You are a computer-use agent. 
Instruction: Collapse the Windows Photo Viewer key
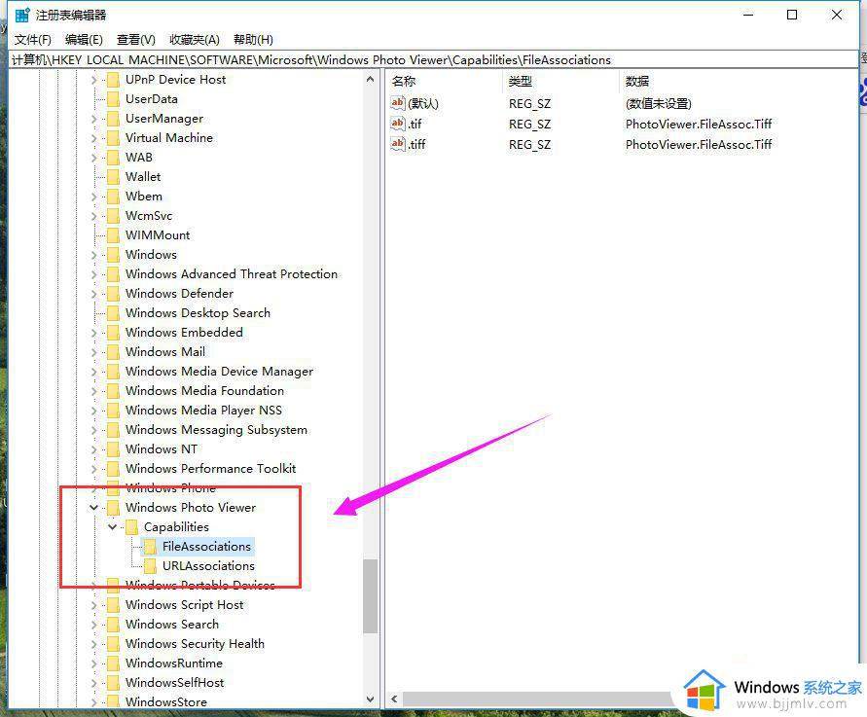(94, 508)
